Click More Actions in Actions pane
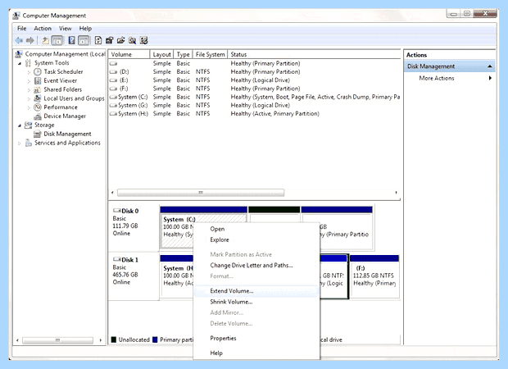 (437, 78)
